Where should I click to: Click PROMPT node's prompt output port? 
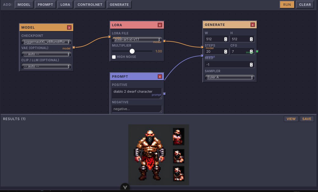[164, 94]
